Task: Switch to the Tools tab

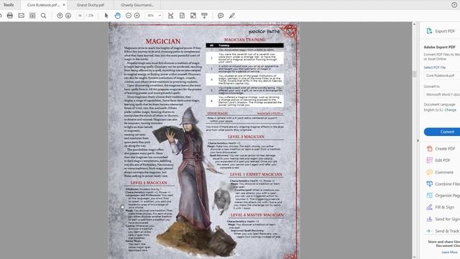Action: [x=9, y=5]
